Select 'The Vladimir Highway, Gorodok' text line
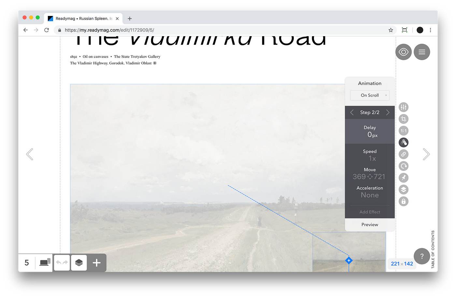Image resolution: width=456 pixels, height=298 pixels. 111,63
